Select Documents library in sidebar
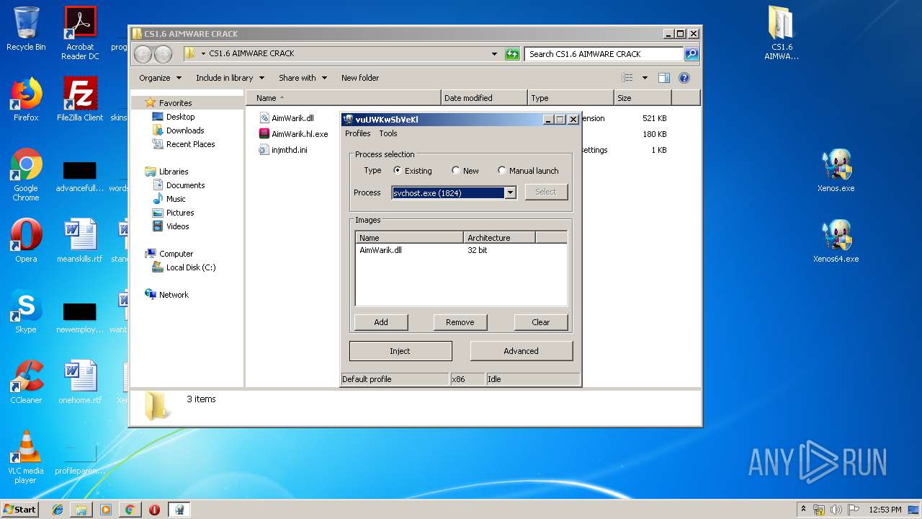922x519 pixels. [x=179, y=185]
